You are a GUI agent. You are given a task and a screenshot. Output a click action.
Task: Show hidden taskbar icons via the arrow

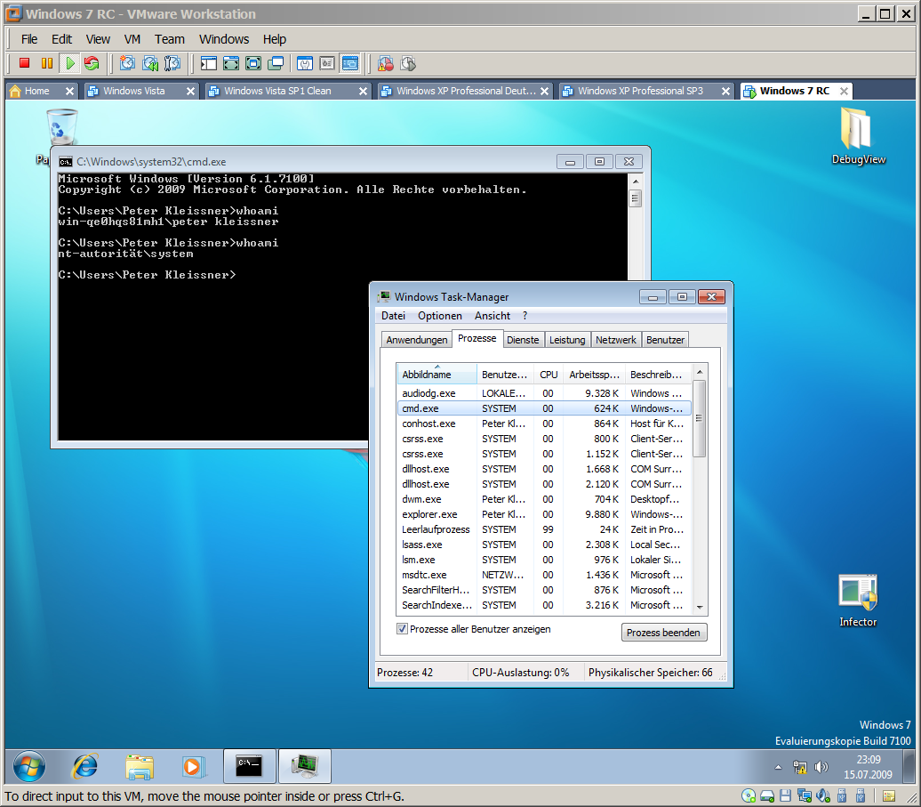tap(778, 766)
